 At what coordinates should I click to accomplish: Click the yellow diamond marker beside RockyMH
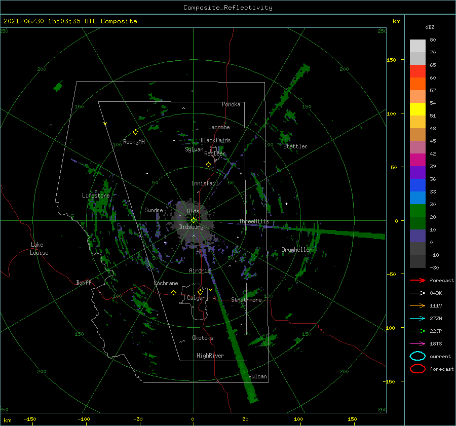135,132
